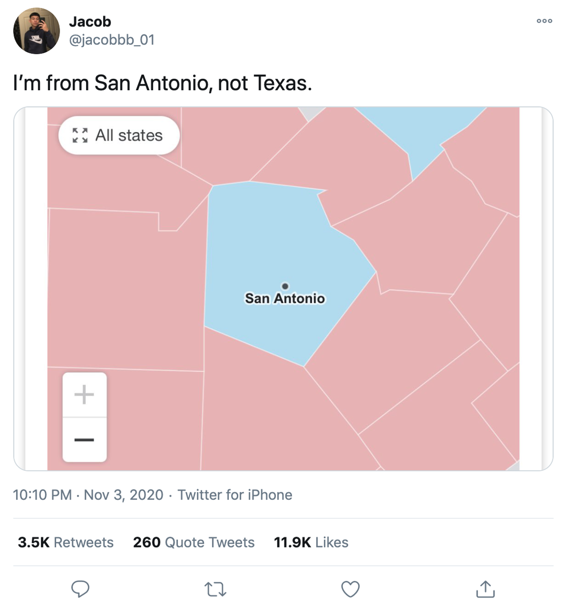Screen dimensions: 565x610
Task: Open the share tweet icon
Action: tap(485, 588)
